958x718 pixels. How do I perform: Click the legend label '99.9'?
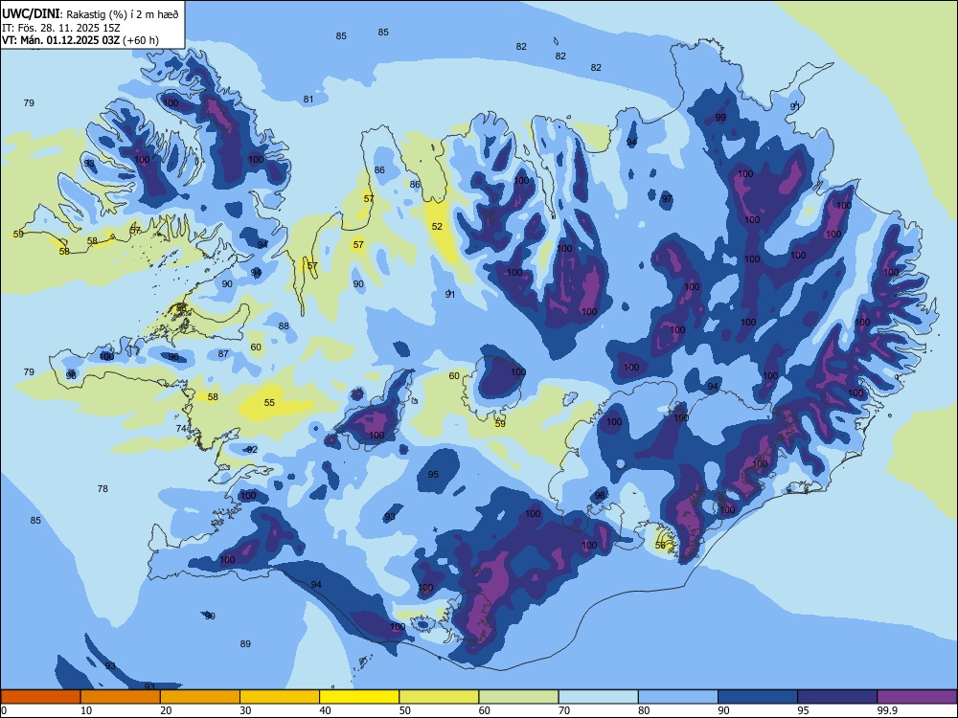tap(886, 710)
